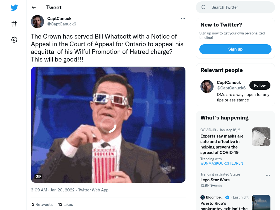Screen dimensions: 280x210
Task: Play the popcorn GIF in the tweet
Action: point(108,125)
